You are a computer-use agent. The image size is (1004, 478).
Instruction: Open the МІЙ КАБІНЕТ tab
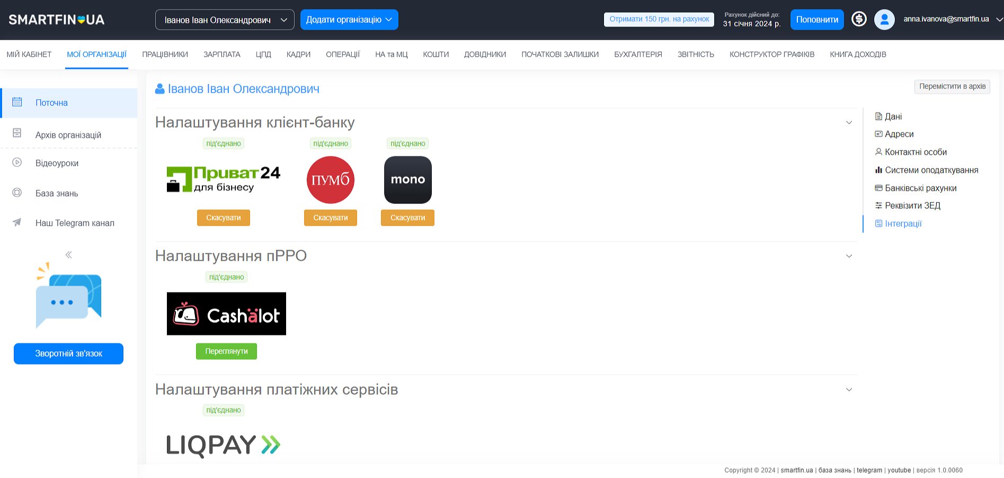click(29, 54)
